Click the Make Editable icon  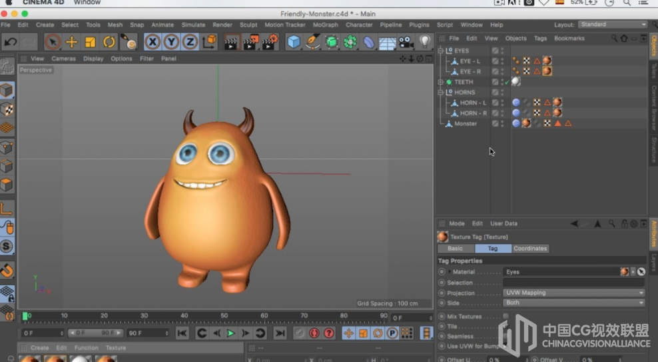(x=7, y=67)
